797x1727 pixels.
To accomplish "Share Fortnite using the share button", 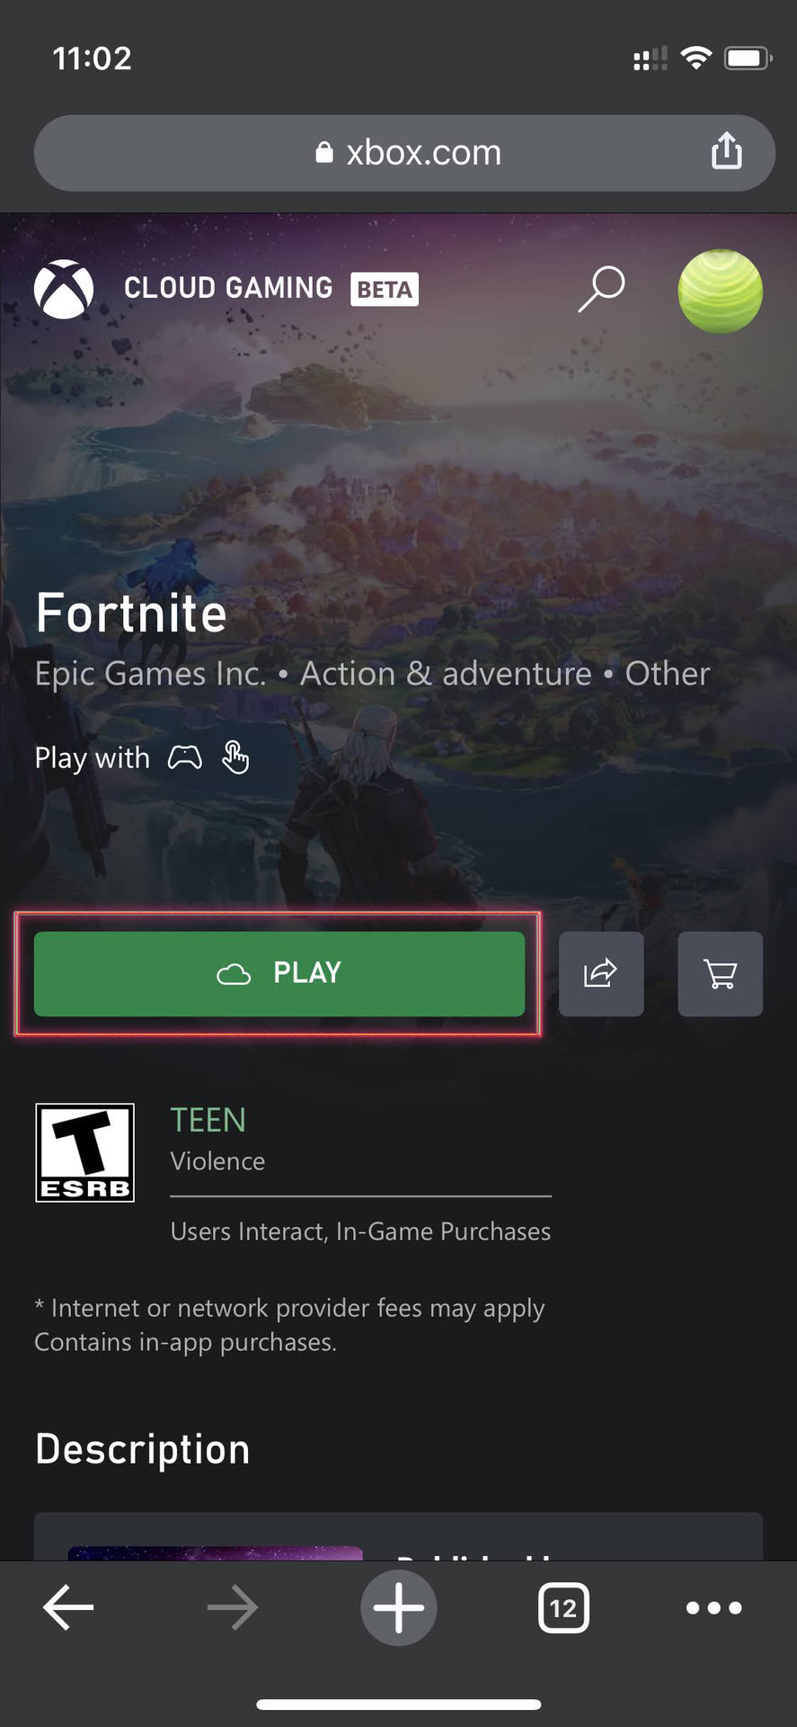I will pyautogui.click(x=601, y=974).
